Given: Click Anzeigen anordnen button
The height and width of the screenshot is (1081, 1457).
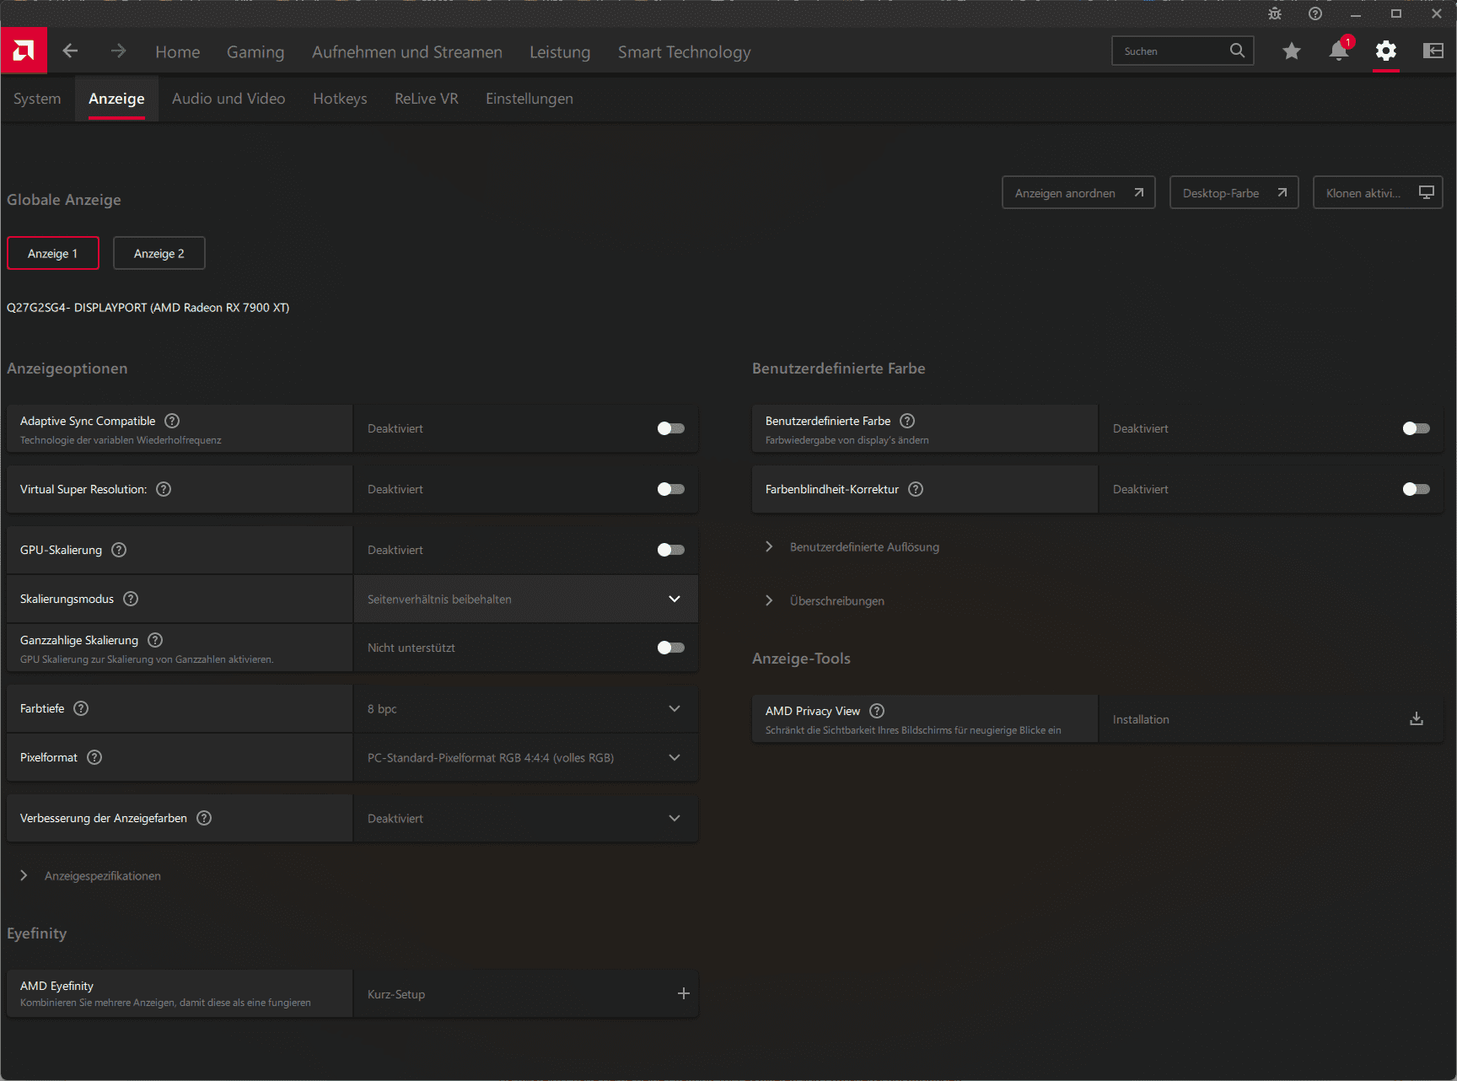Looking at the screenshot, I should click(x=1078, y=192).
